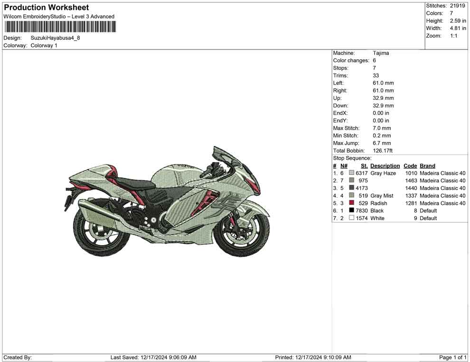The width and height of the screenshot is (470, 362).
Task: Select the Description column header
Action: pos(385,165)
